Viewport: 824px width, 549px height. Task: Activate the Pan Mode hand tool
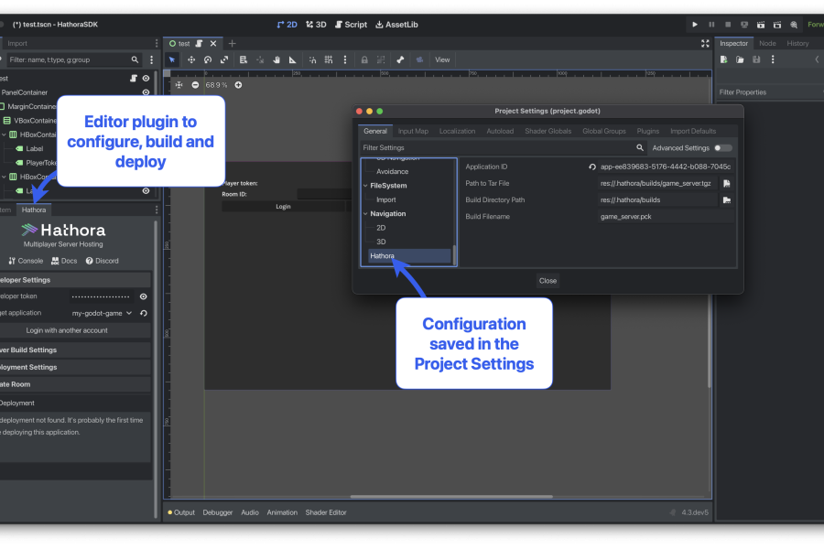[x=276, y=59]
